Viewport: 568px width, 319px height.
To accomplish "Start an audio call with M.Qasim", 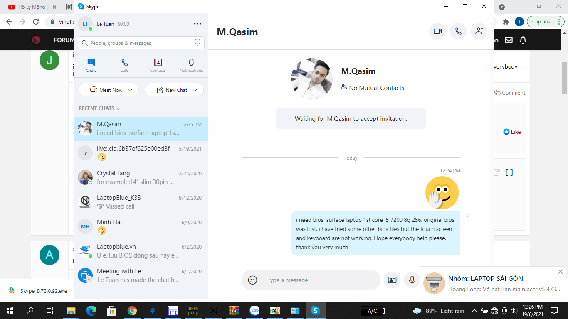I will pos(458,31).
